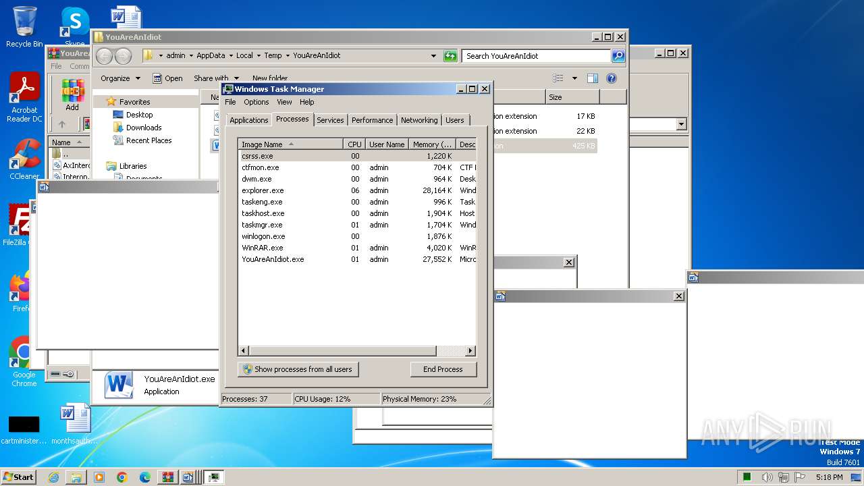Sort processes by User Name column

[387, 144]
